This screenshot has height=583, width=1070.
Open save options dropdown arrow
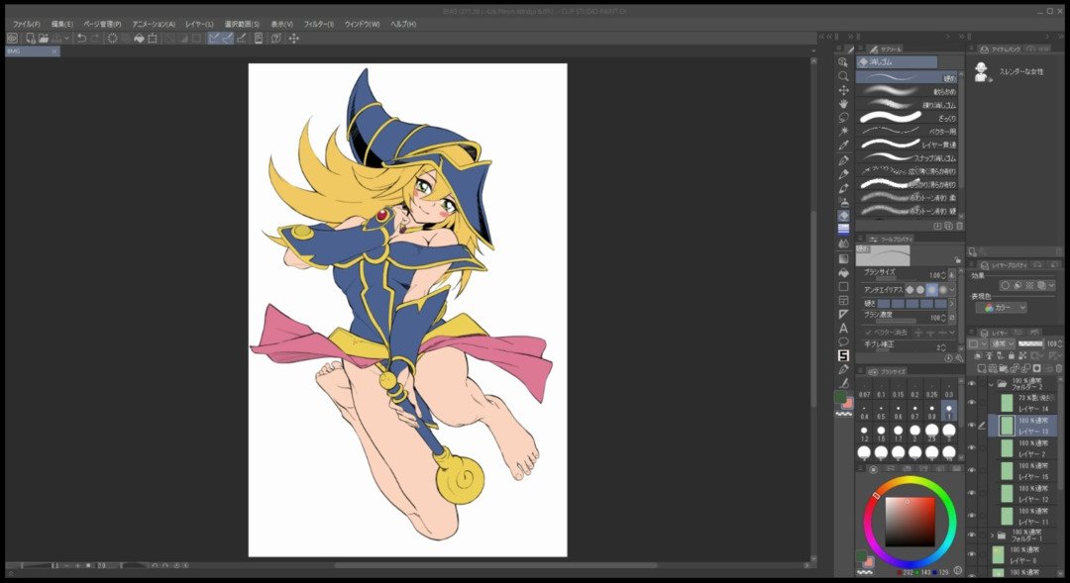(66, 39)
